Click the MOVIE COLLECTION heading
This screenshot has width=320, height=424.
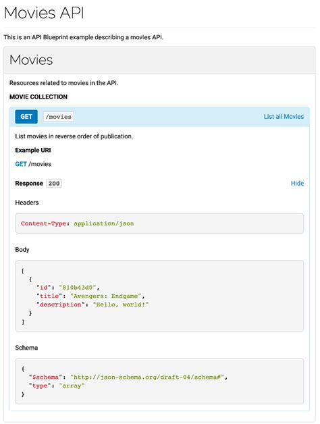pos(38,97)
